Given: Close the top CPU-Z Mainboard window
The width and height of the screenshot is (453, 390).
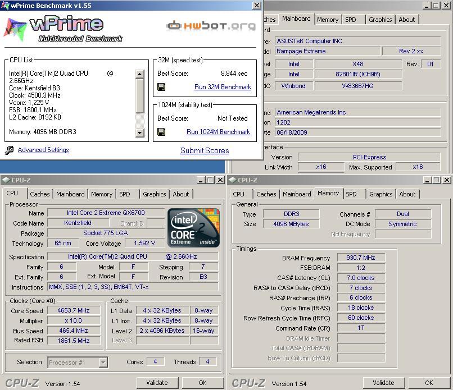Looking at the screenshot, I should click(x=446, y=6).
